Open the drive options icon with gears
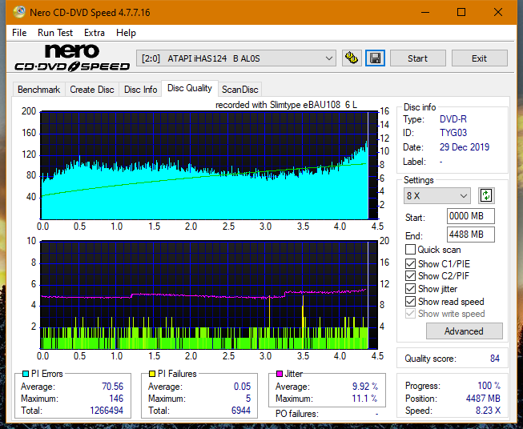Image resolution: width=523 pixels, height=429 pixels. [x=352, y=58]
